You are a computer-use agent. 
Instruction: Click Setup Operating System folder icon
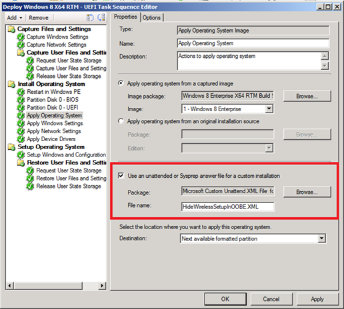coord(11,147)
